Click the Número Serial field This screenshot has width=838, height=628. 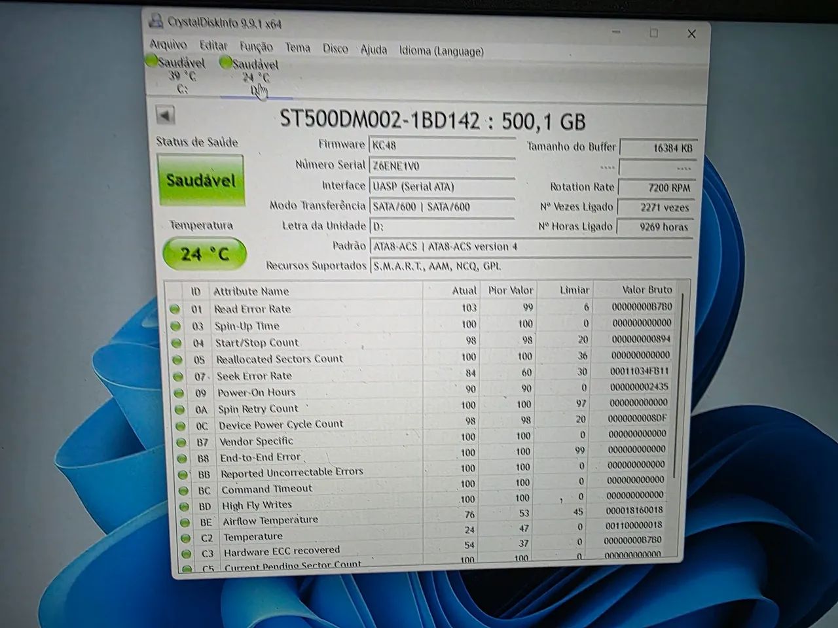(443, 166)
